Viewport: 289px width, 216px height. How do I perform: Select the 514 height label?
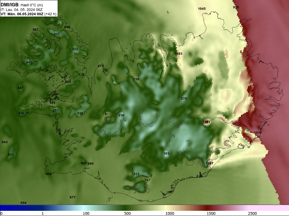click(49, 174)
